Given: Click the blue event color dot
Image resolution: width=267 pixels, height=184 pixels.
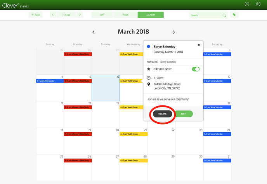Looking at the screenshot, I should pos(149,46).
